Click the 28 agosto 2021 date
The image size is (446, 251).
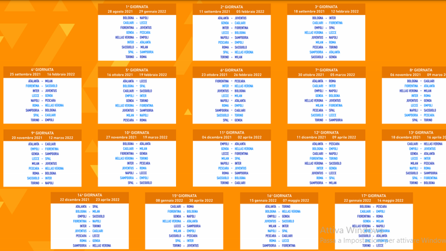[x=120, y=12]
